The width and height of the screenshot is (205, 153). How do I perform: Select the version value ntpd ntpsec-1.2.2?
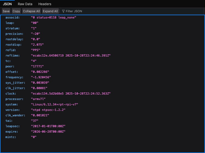pyautogui.click(x=48, y=110)
